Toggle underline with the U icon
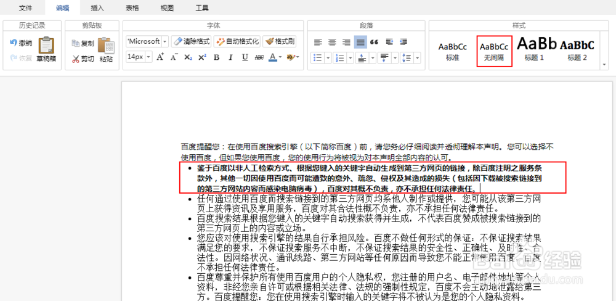Viewport: 616px width, 301px height. click(x=245, y=57)
